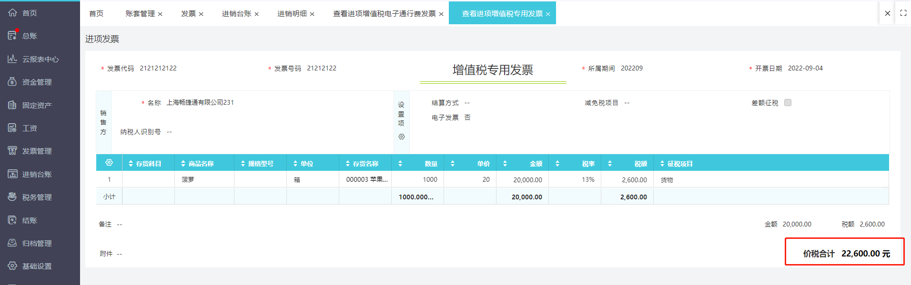This screenshot has width=911, height=285.
Task: Close the 查看进项增值税专用发票 tab
Action: [548, 14]
